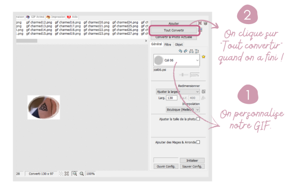Click the Ajouter button
Image resolution: width=290 pixels, height=193 pixels.
174,23
